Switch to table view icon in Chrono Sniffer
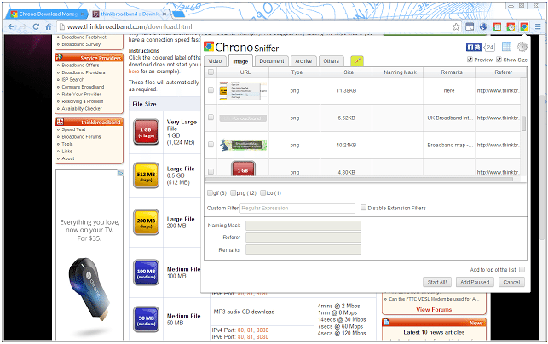 click(x=506, y=47)
